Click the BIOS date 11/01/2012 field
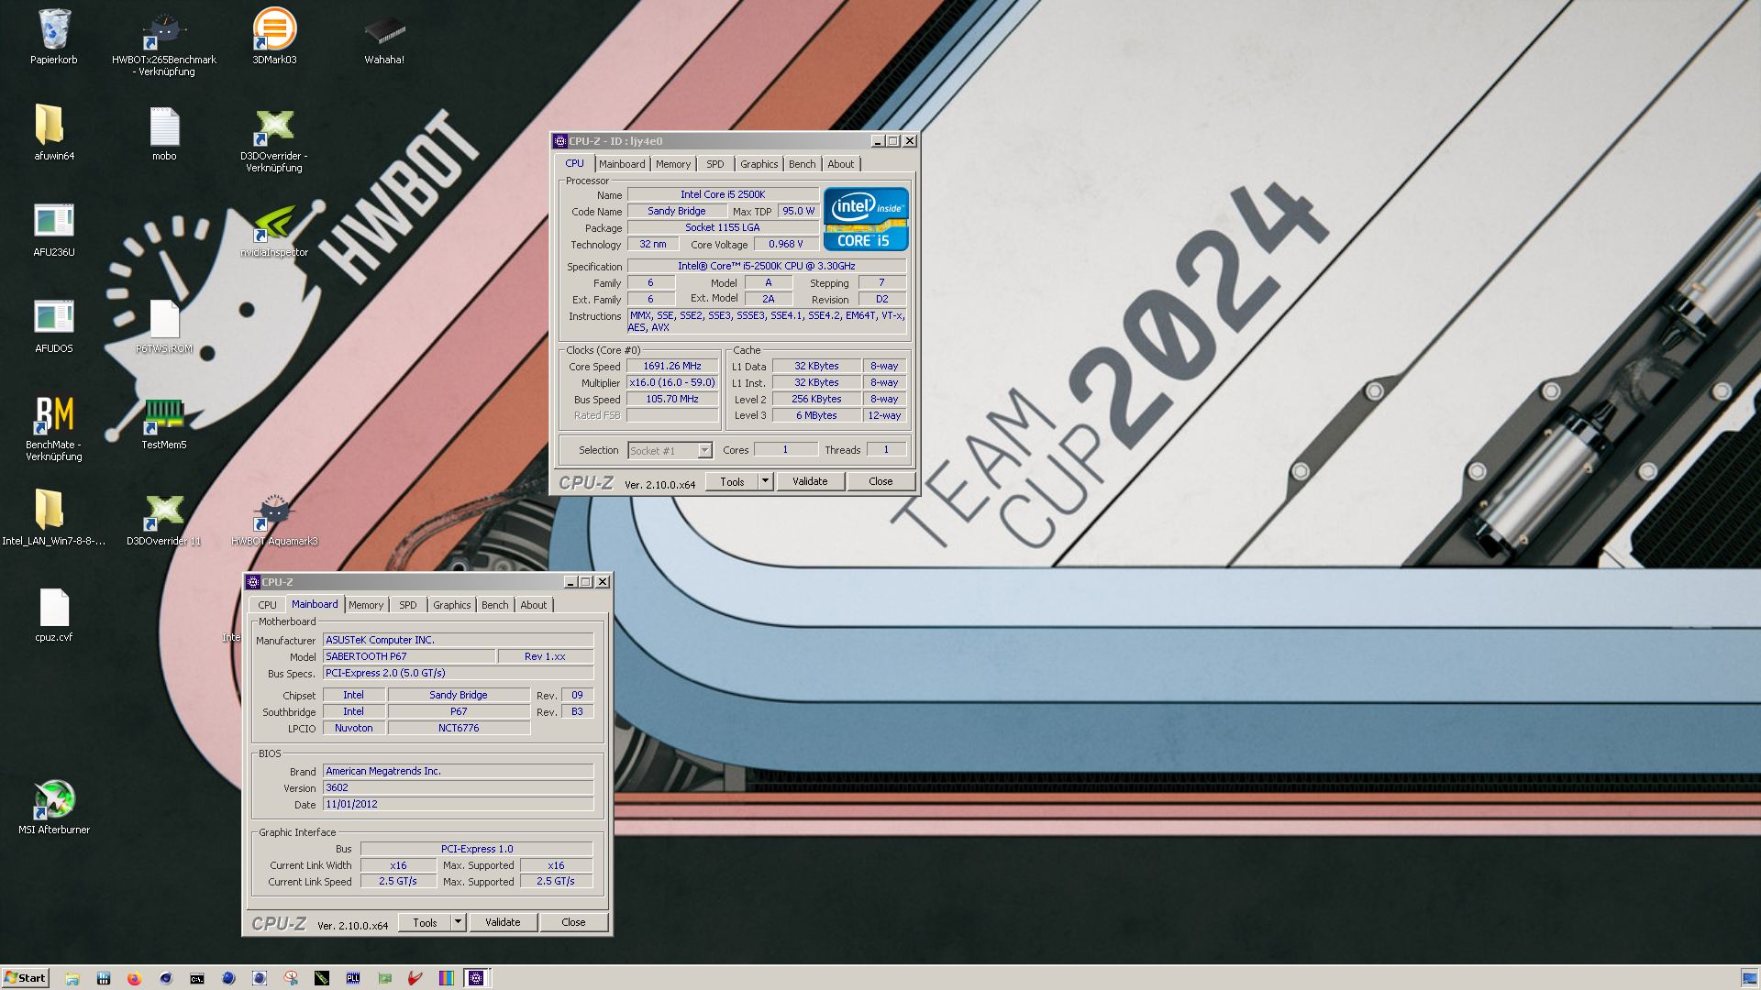The width and height of the screenshot is (1761, 990). pyautogui.click(x=458, y=804)
